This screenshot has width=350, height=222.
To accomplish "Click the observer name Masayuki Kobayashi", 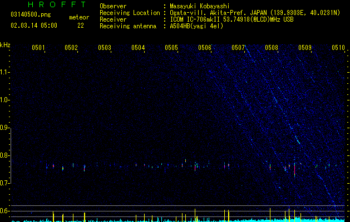I will tap(200, 6).
